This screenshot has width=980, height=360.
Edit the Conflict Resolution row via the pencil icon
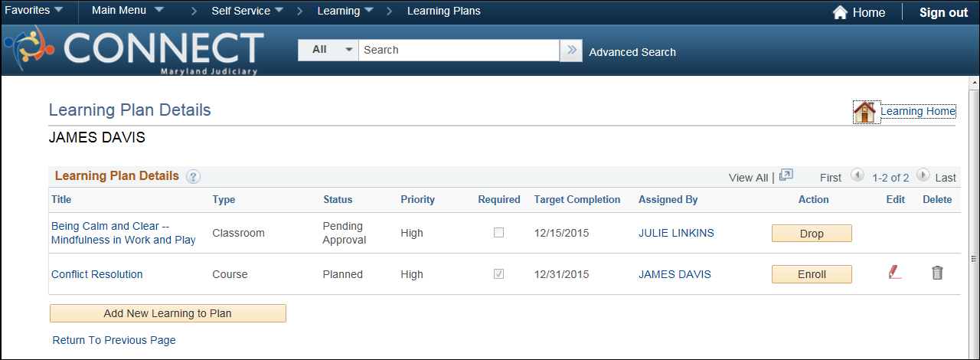click(x=894, y=272)
